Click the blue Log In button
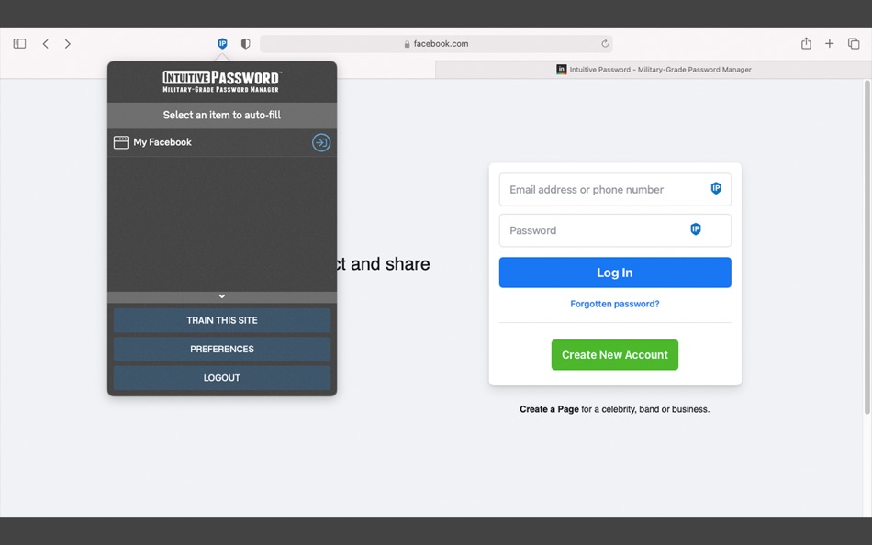 click(x=615, y=272)
